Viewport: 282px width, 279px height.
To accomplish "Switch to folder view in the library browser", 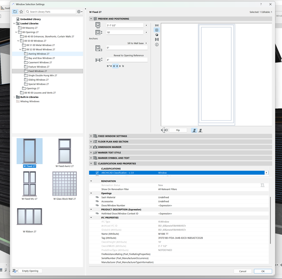I will pyautogui.click(x=15, y=12).
